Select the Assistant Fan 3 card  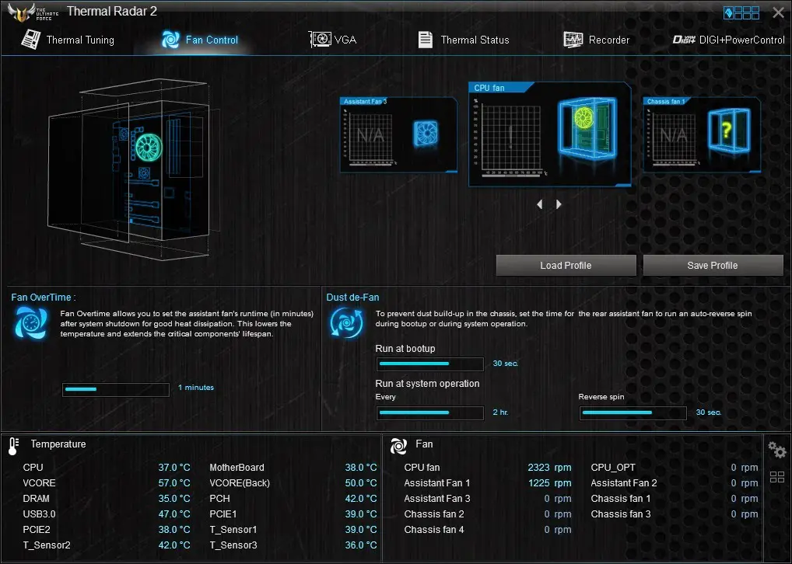(x=398, y=134)
